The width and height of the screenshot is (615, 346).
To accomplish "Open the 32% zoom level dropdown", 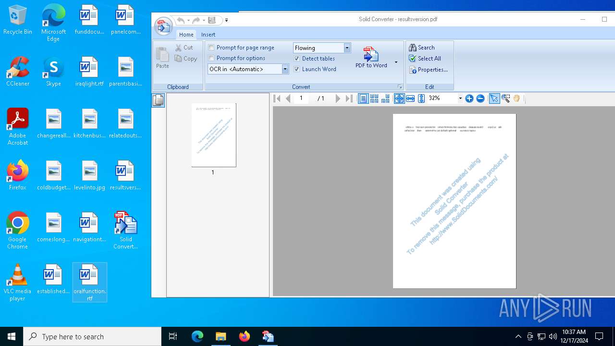I will pos(460,99).
